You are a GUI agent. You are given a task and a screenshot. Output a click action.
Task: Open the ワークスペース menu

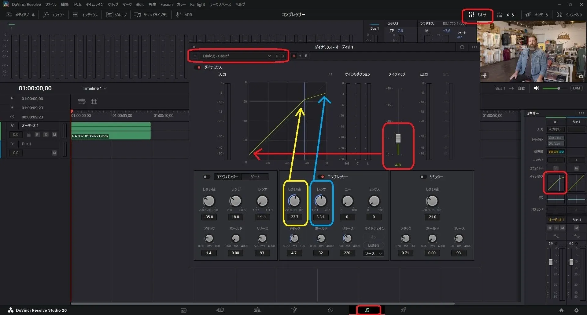220,4
